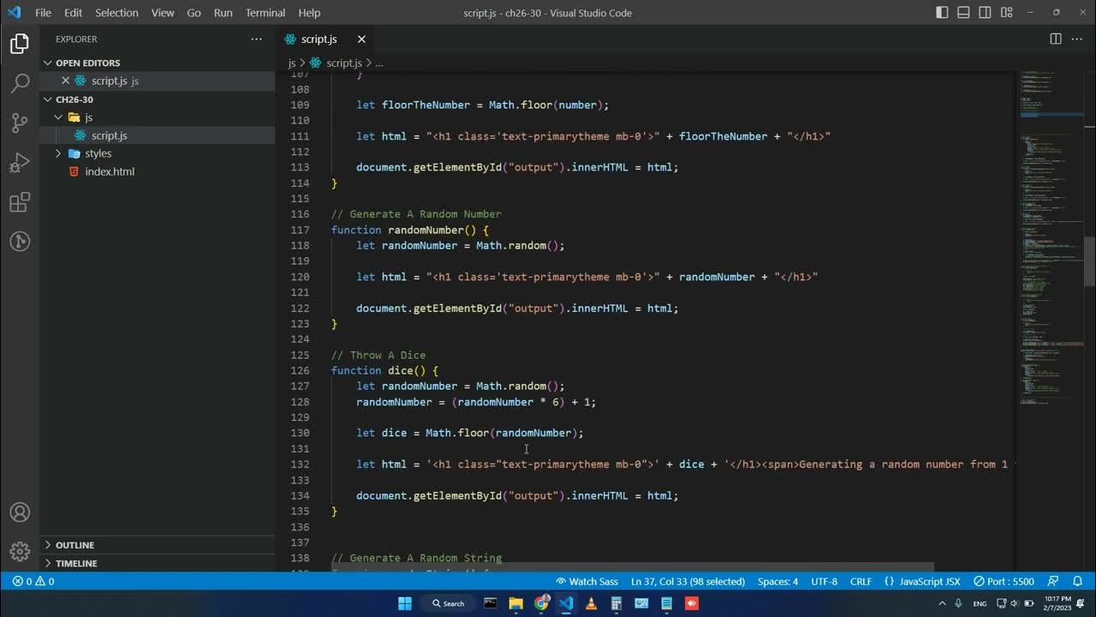
Task: Select script.js under js folder
Action: pyautogui.click(x=110, y=135)
